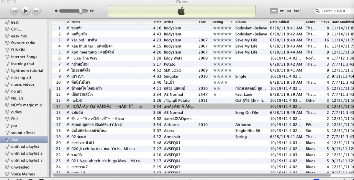Uncheck the song 'I Like The Way'
This screenshot has width=354, height=180.
(68, 58)
